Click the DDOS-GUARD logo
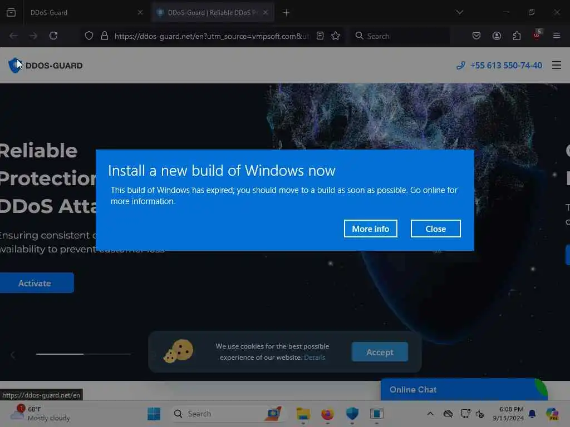The width and height of the screenshot is (570, 427). point(46,66)
